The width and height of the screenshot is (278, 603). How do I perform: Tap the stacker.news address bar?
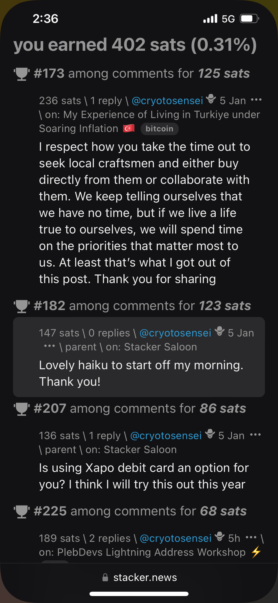click(139, 577)
